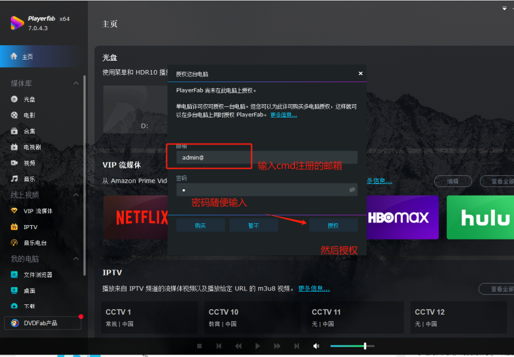Close the 授权这台电脑 dialog
The image size is (514, 357).
tap(361, 73)
